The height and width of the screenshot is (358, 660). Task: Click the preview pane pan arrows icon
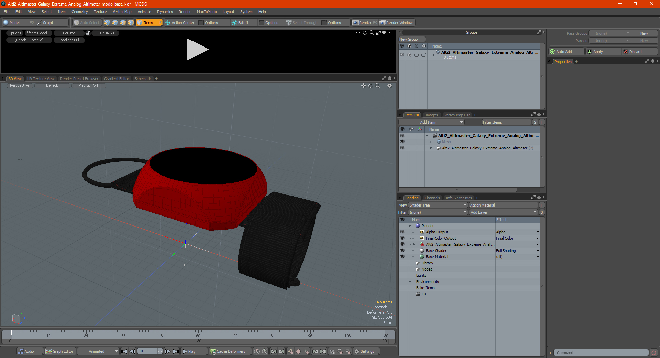pos(358,33)
